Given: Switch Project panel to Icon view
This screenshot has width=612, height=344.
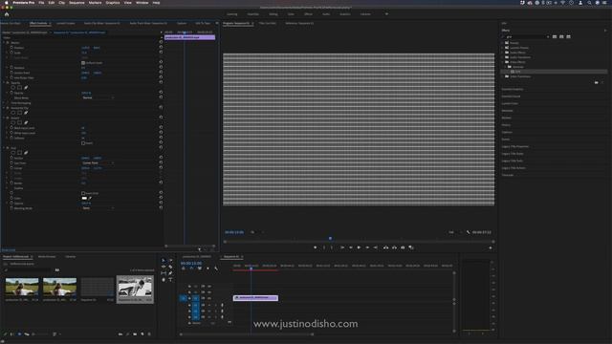Looking at the screenshot, I should 19,334.
